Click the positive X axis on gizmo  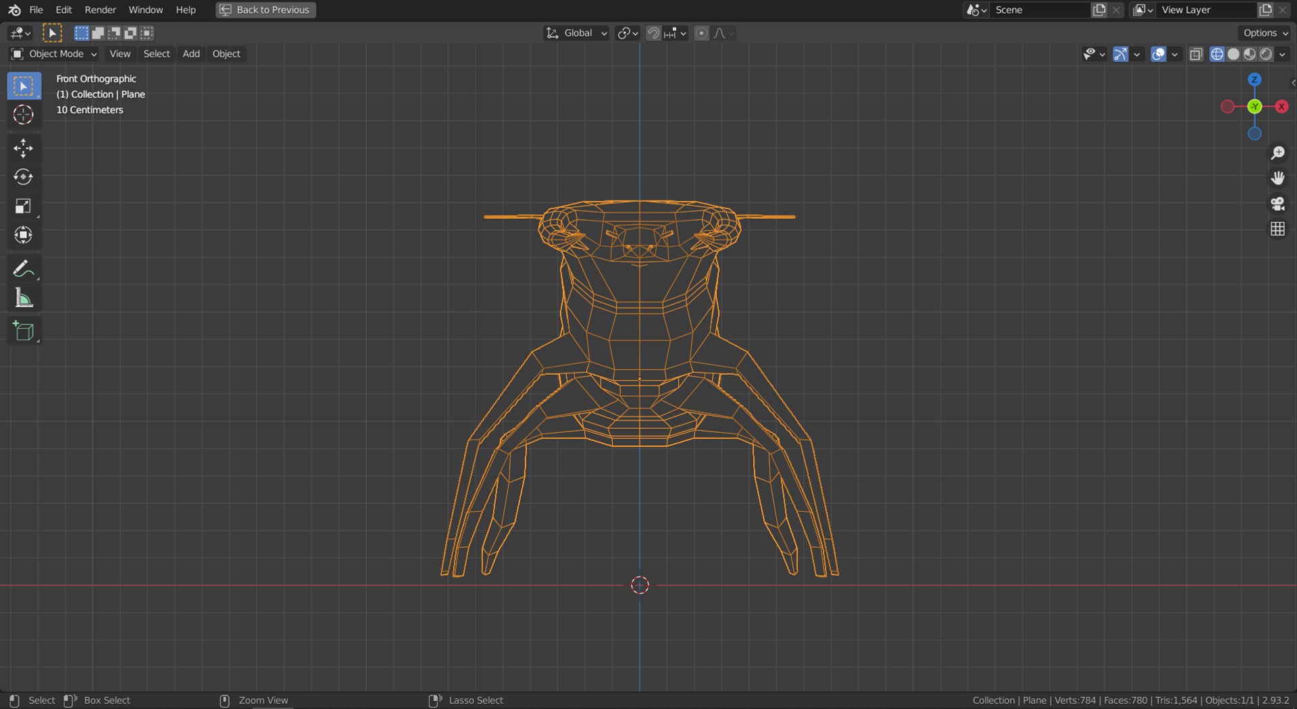point(1281,107)
